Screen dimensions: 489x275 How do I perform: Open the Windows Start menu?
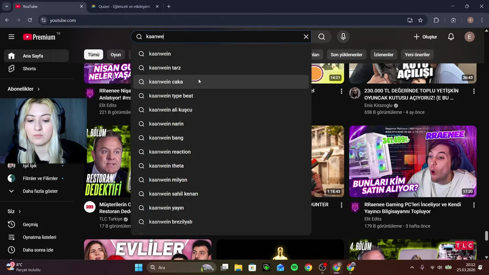pyautogui.click(x=139, y=267)
